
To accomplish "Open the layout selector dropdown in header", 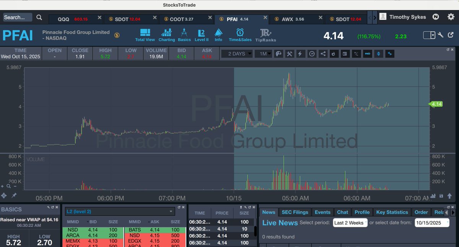I will pos(429,35).
